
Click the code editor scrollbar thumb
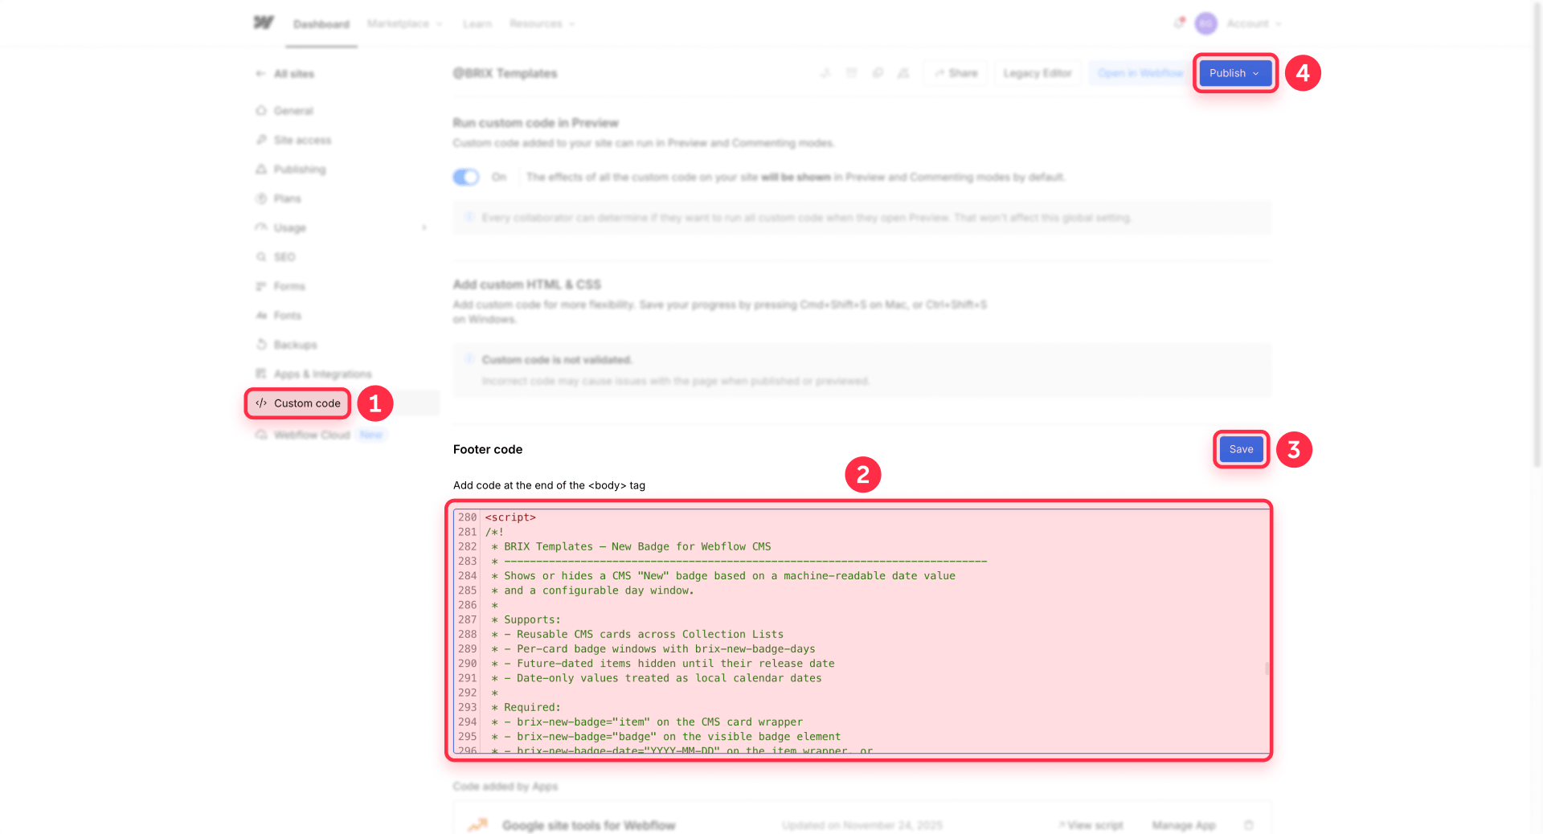(1267, 668)
